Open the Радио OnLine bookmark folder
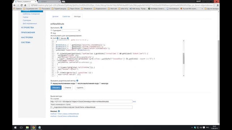Viewport: 232px width, 130px height. [x=74, y=9]
